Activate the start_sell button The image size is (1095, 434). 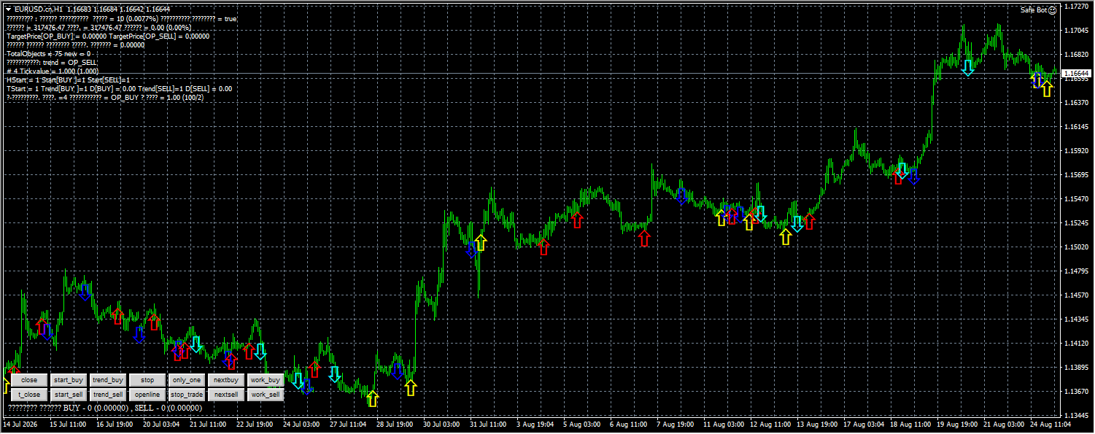click(x=69, y=395)
